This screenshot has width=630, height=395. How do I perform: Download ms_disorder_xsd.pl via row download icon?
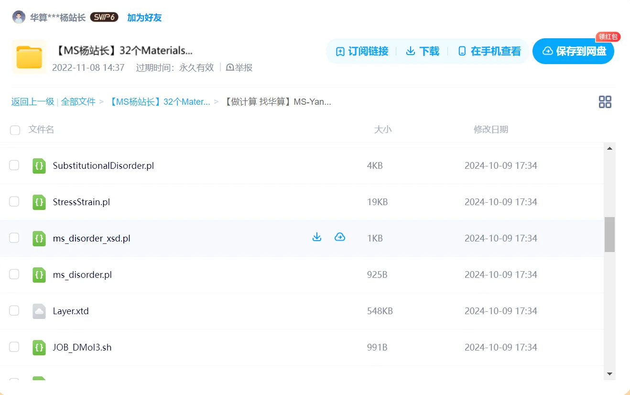[317, 237]
